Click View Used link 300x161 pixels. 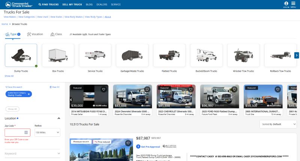pyautogui.click(x=42, y=17)
